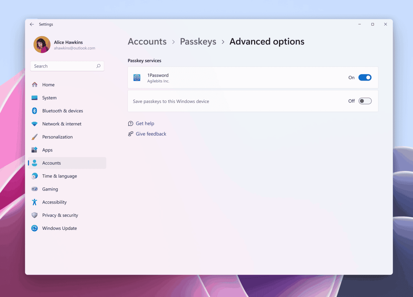
Task: Navigate to Accounts breadcrumb
Action: pyautogui.click(x=147, y=41)
